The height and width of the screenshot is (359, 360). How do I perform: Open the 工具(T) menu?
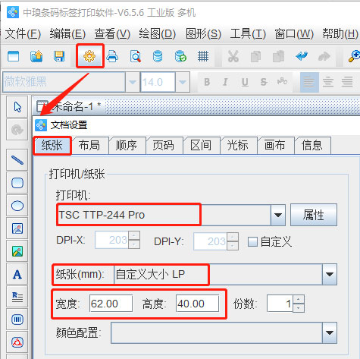click(248, 33)
